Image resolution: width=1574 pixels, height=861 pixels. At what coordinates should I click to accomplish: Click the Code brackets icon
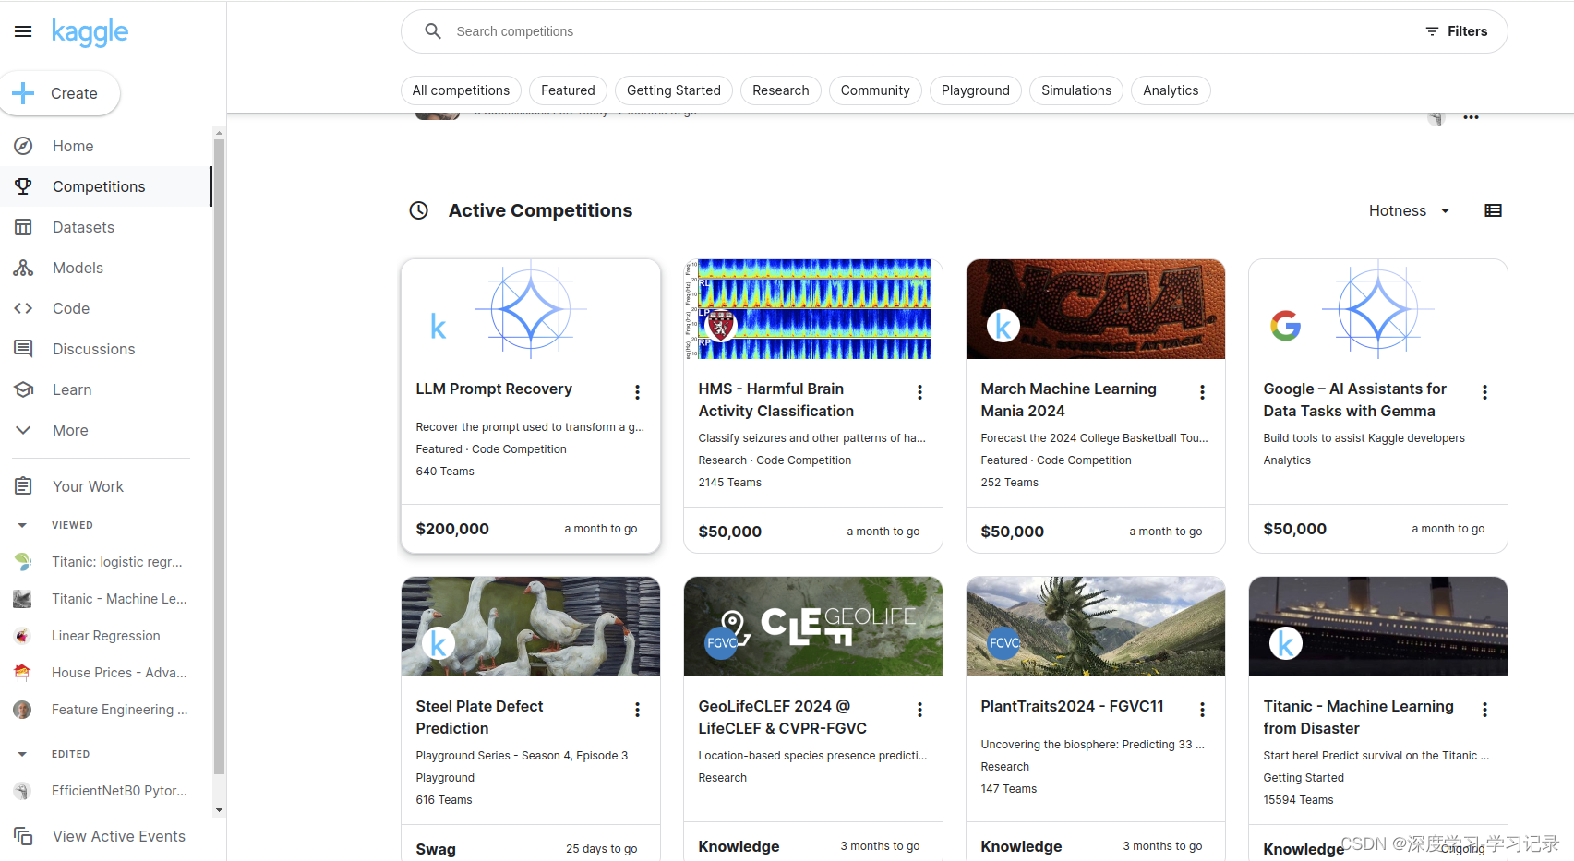(x=23, y=308)
